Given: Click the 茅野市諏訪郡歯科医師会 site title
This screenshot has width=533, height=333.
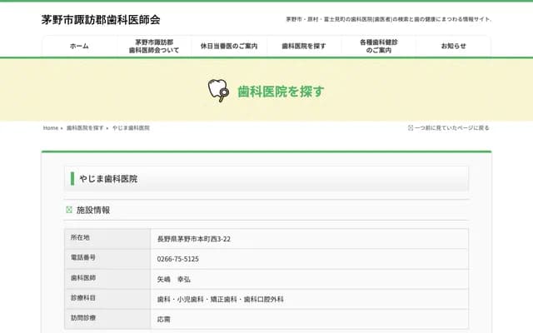Looking at the screenshot, I should [101, 20].
